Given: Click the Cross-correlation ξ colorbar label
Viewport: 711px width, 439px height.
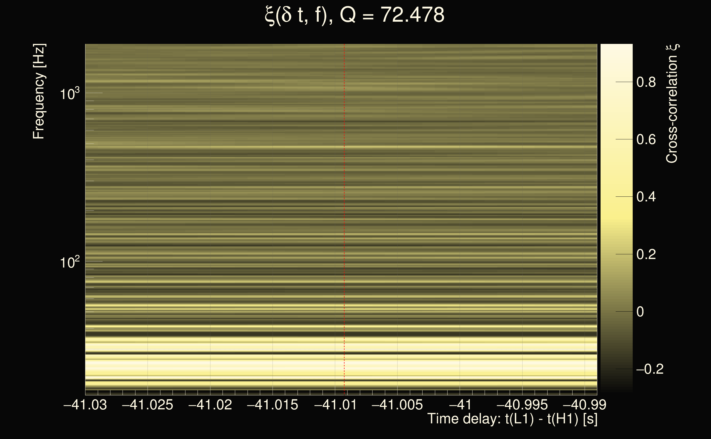Looking at the screenshot, I should pos(672,104).
